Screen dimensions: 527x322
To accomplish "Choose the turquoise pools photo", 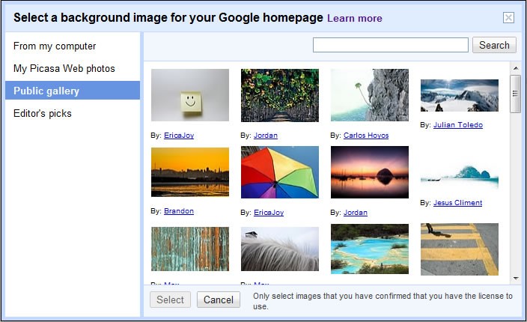I will 370,249.
